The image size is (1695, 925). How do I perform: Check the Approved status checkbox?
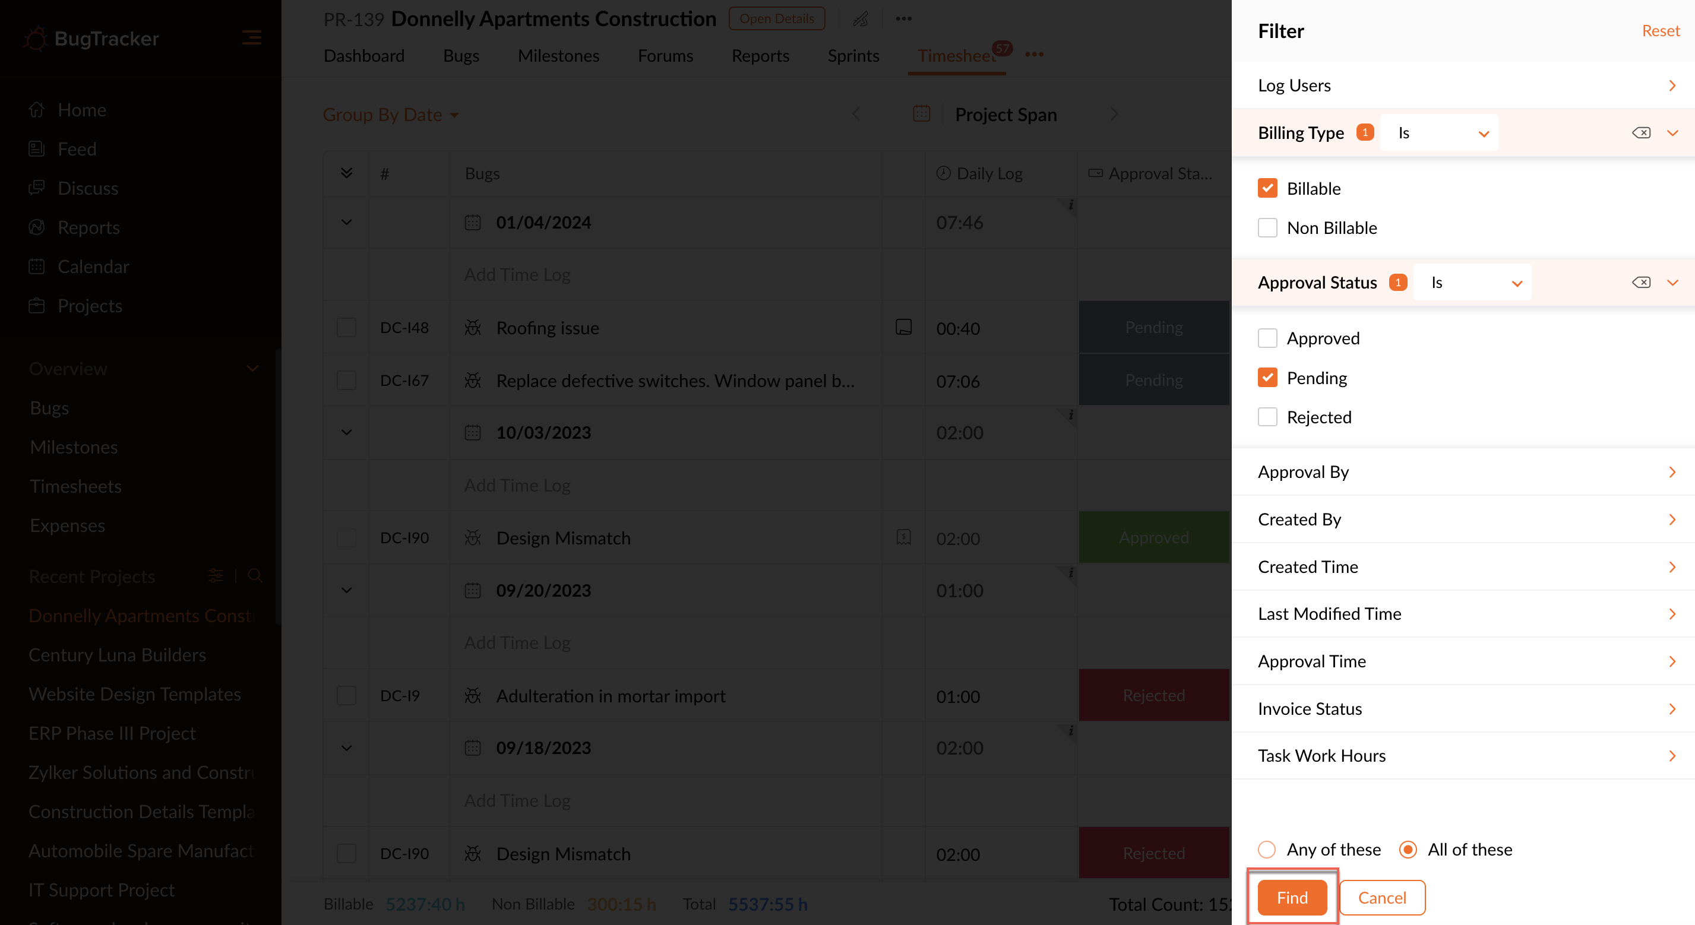pos(1267,338)
